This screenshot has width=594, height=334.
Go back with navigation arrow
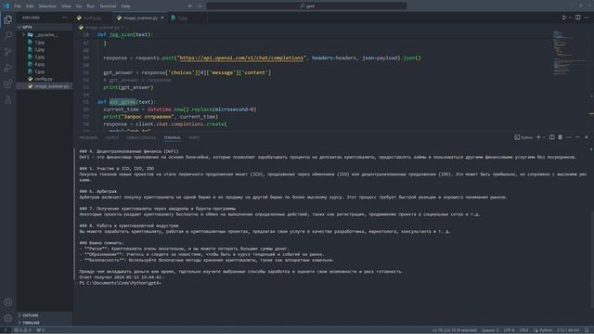coord(190,6)
